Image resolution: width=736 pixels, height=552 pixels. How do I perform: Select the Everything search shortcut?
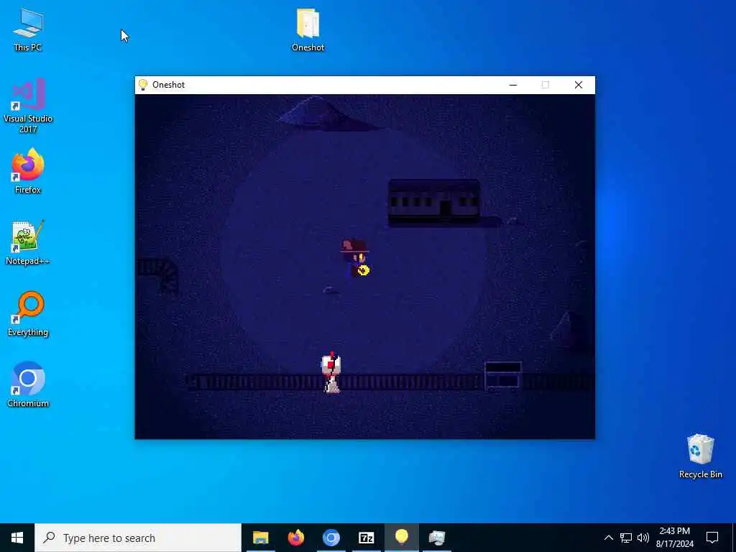[x=28, y=314]
